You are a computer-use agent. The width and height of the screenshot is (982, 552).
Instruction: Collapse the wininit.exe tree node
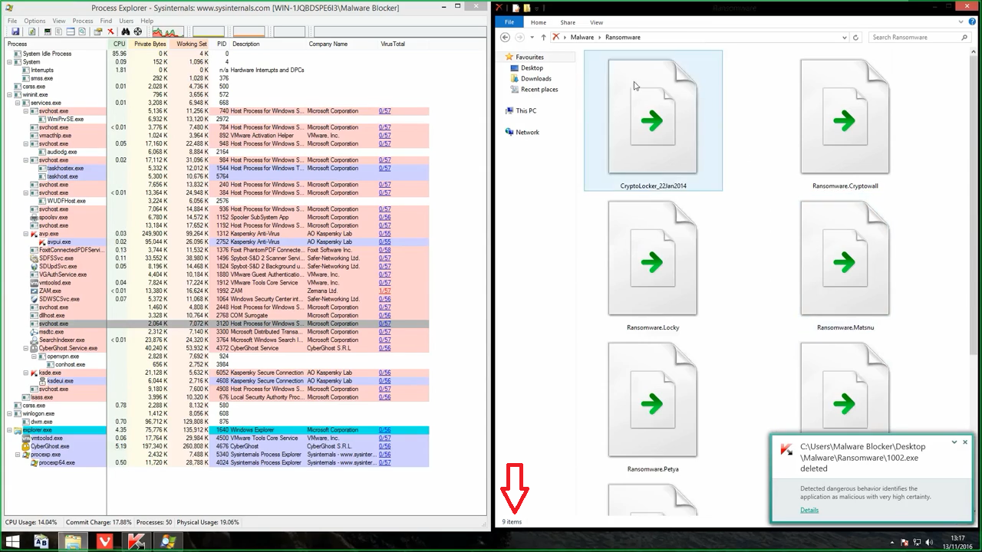pos(10,95)
